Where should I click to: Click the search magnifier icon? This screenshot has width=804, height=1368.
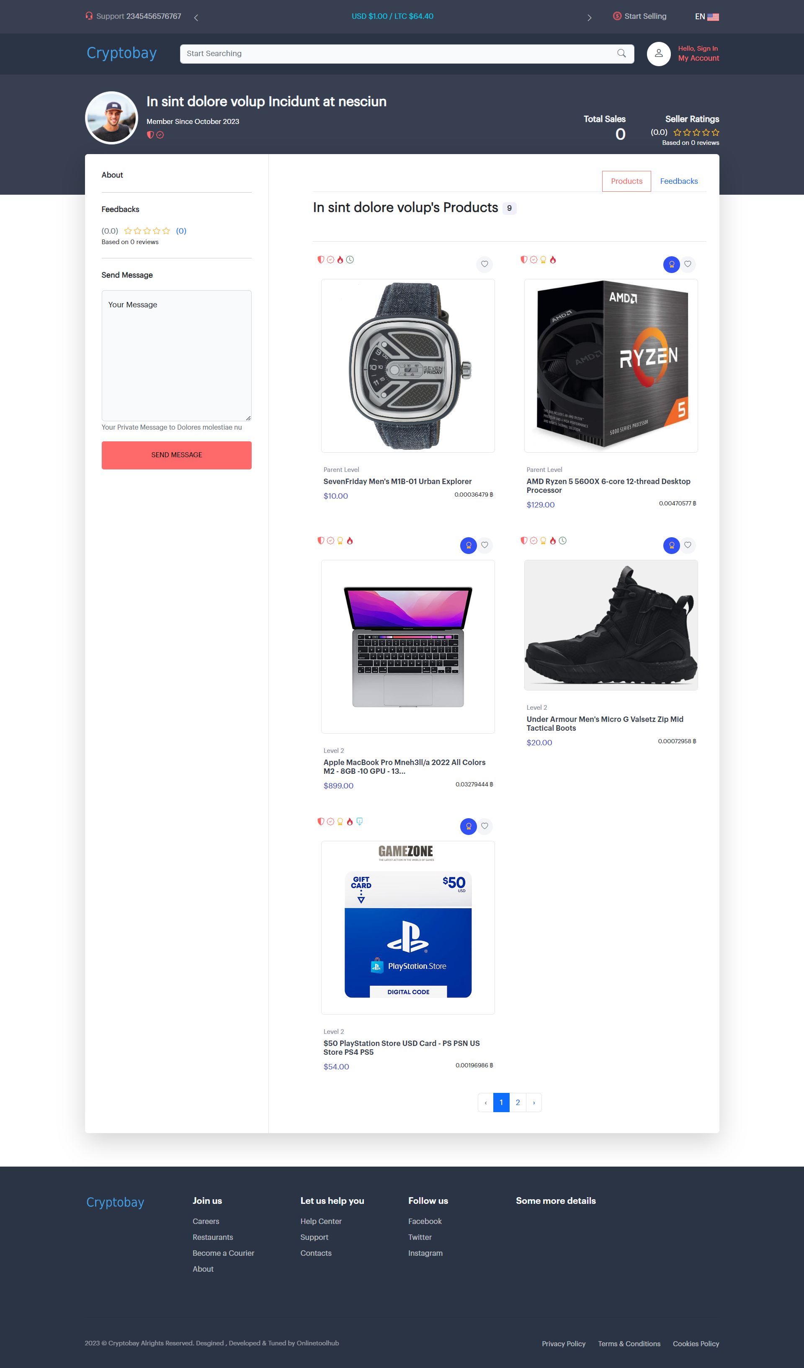click(x=621, y=53)
